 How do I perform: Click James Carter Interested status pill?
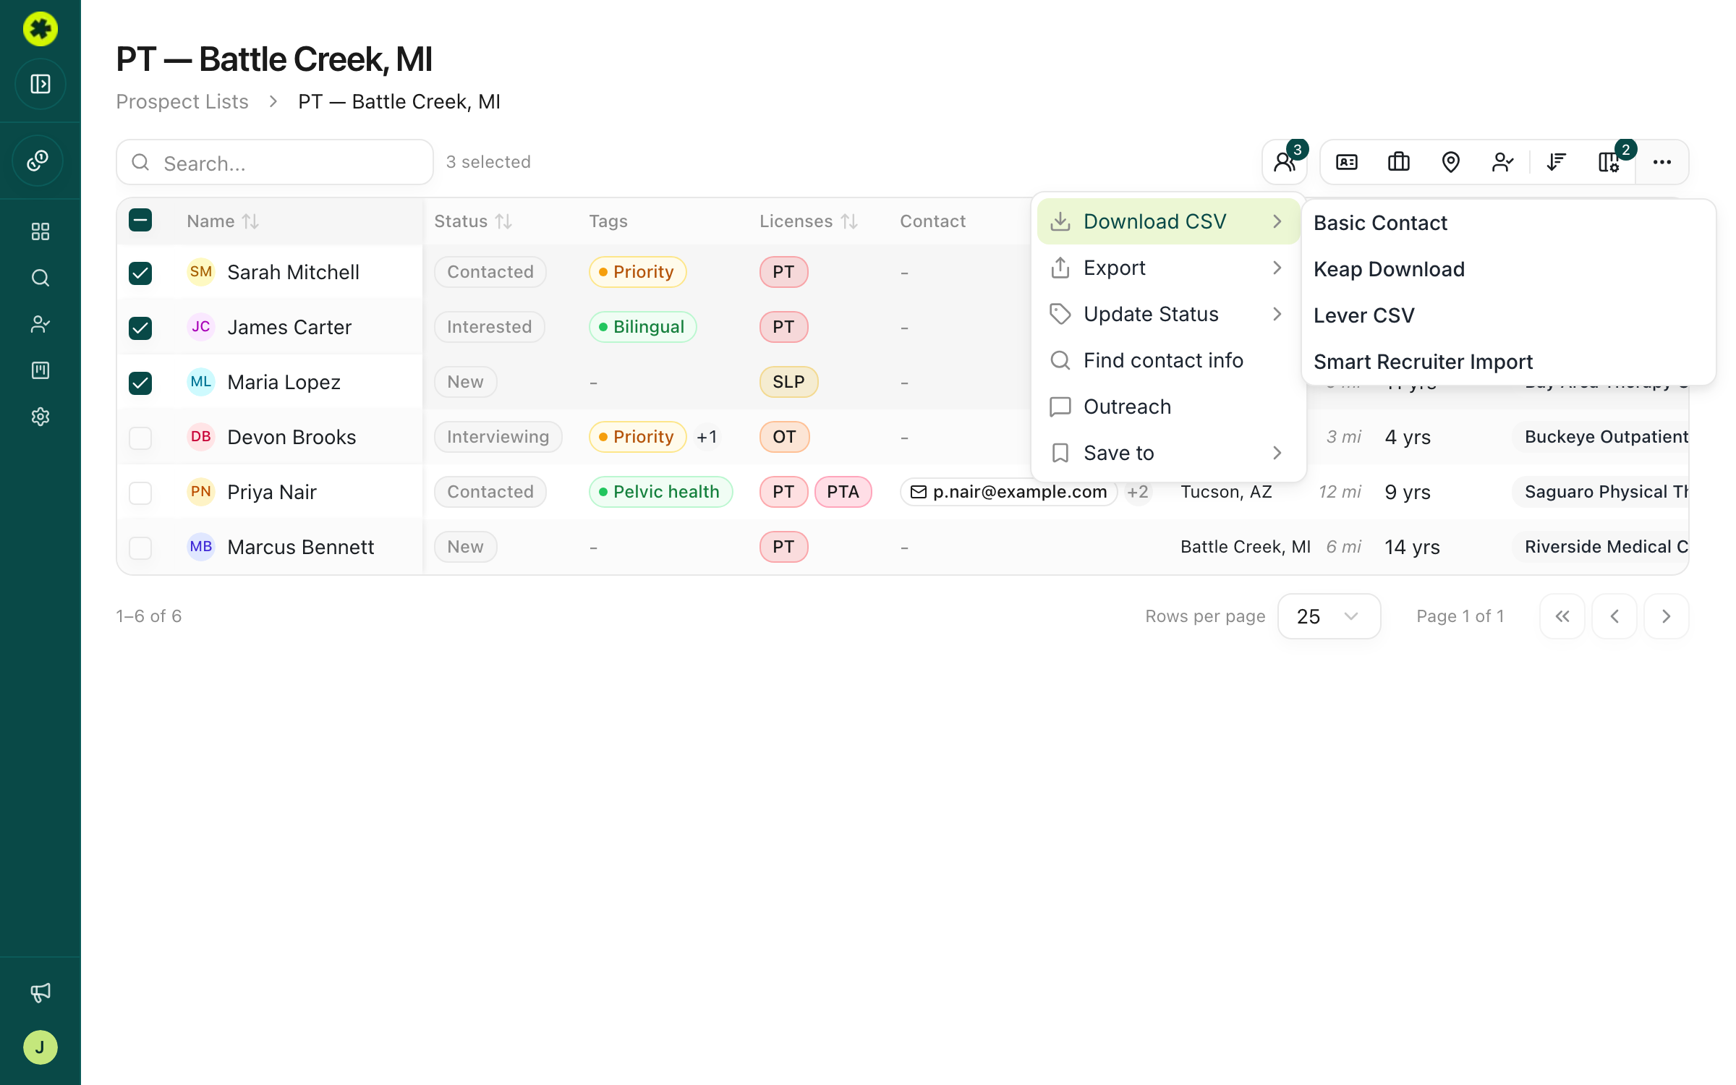489,327
